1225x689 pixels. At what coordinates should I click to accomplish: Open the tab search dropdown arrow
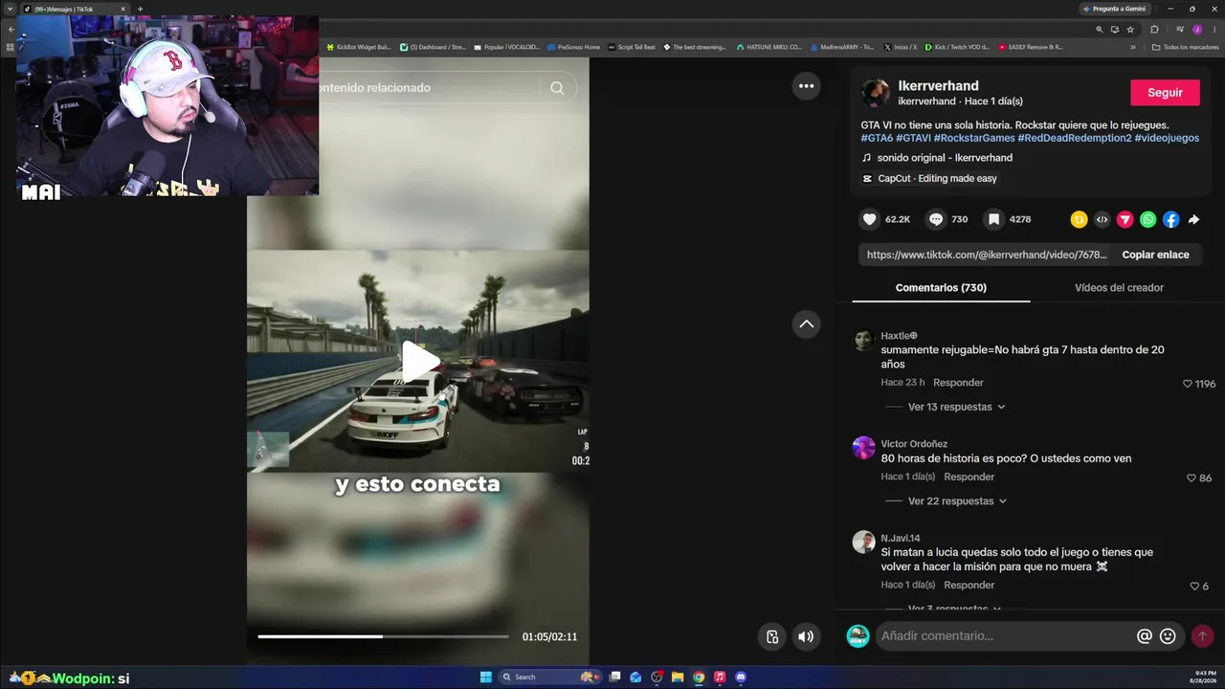coord(11,9)
